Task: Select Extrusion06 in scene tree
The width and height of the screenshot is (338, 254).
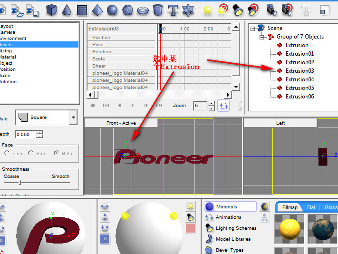Action: point(299,97)
